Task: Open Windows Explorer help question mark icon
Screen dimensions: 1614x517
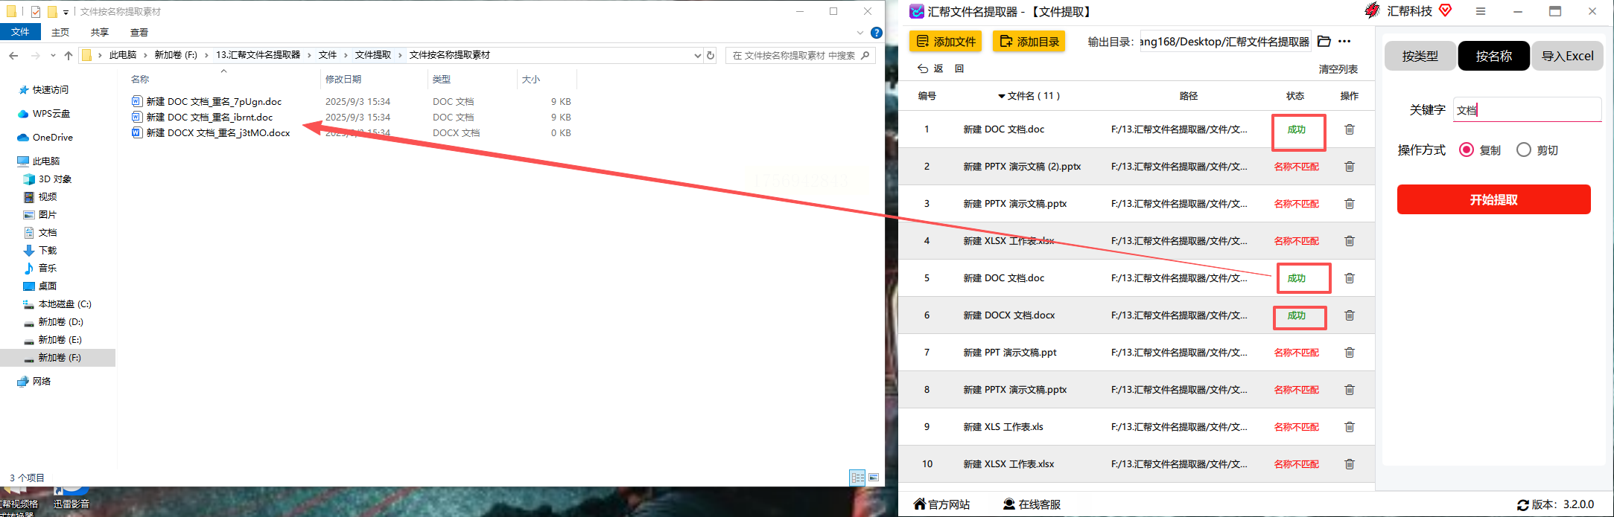Action: pyautogui.click(x=877, y=33)
